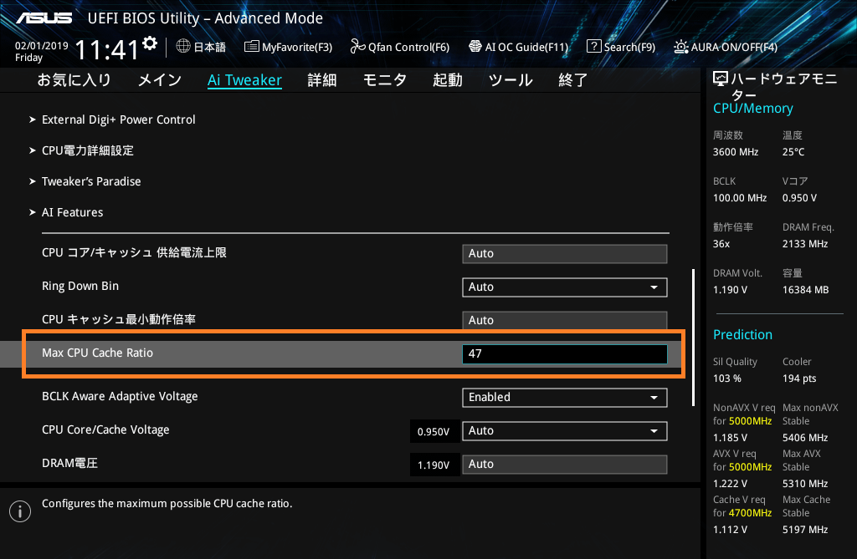Click the 5310 MHz Max AVX value
This screenshot has width=857, height=559.
tap(805, 483)
